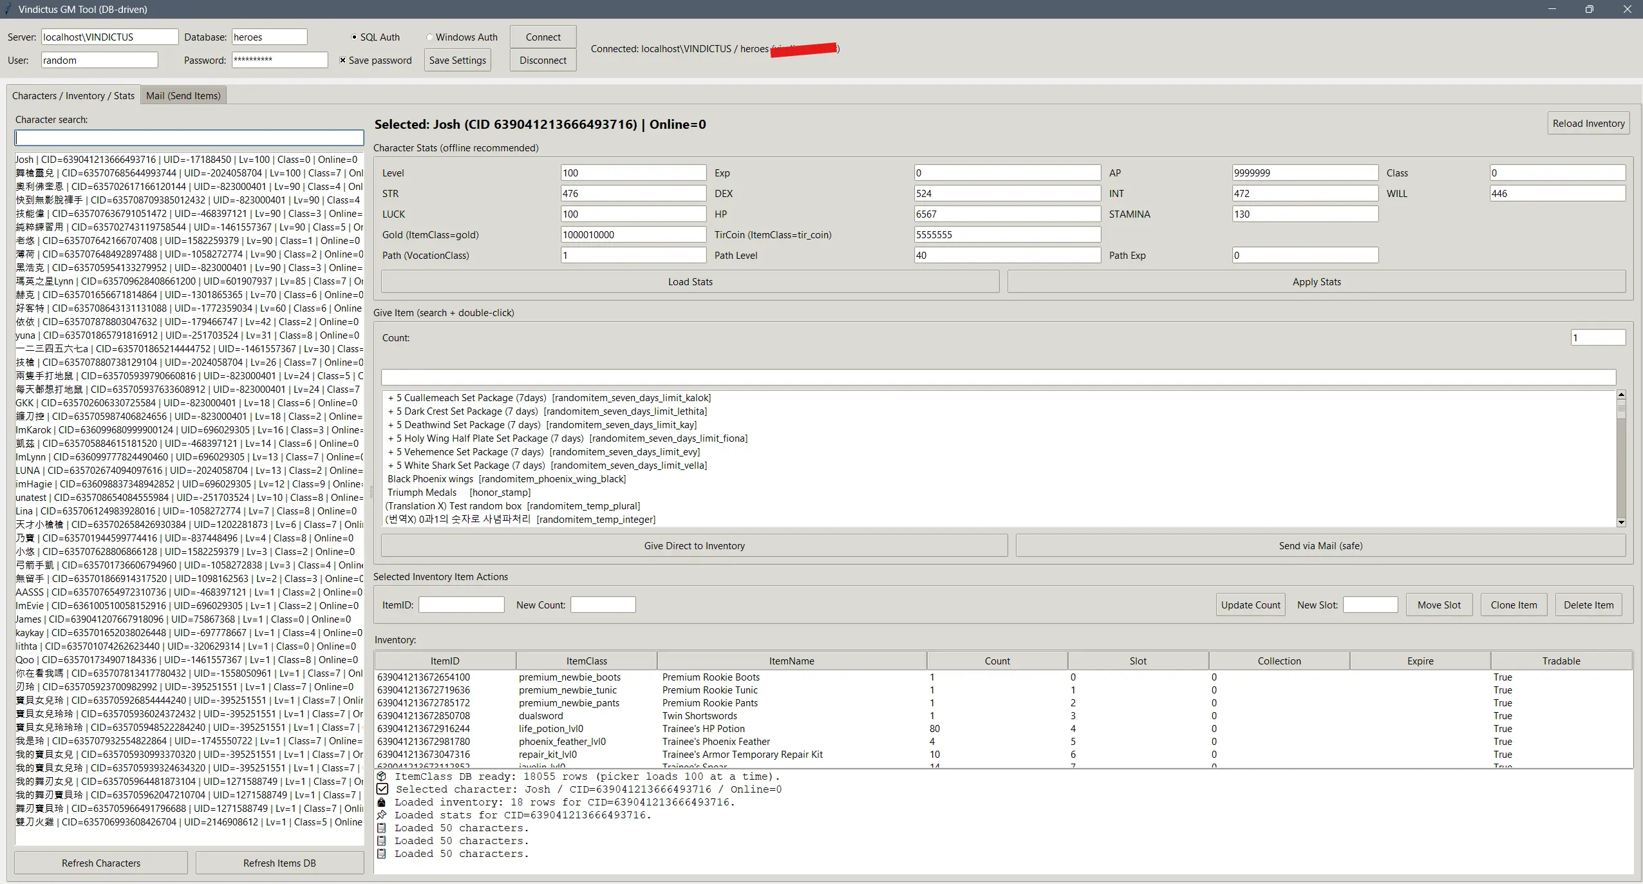
Task: Click the Reload Inventory button
Action: [x=1588, y=124]
